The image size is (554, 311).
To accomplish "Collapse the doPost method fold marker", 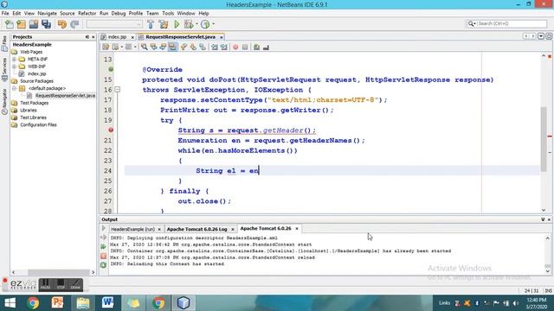I will tap(118, 90).
